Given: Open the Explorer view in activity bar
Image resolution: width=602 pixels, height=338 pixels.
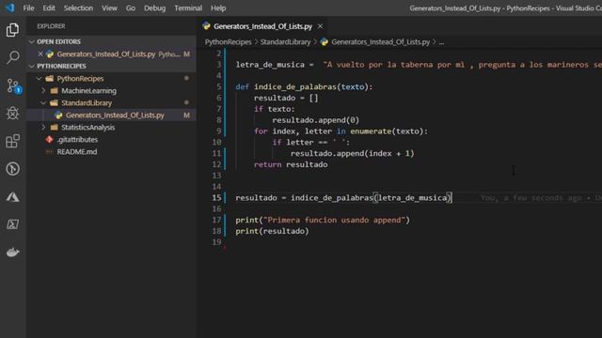Looking at the screenshot, I should coord(12,30).
